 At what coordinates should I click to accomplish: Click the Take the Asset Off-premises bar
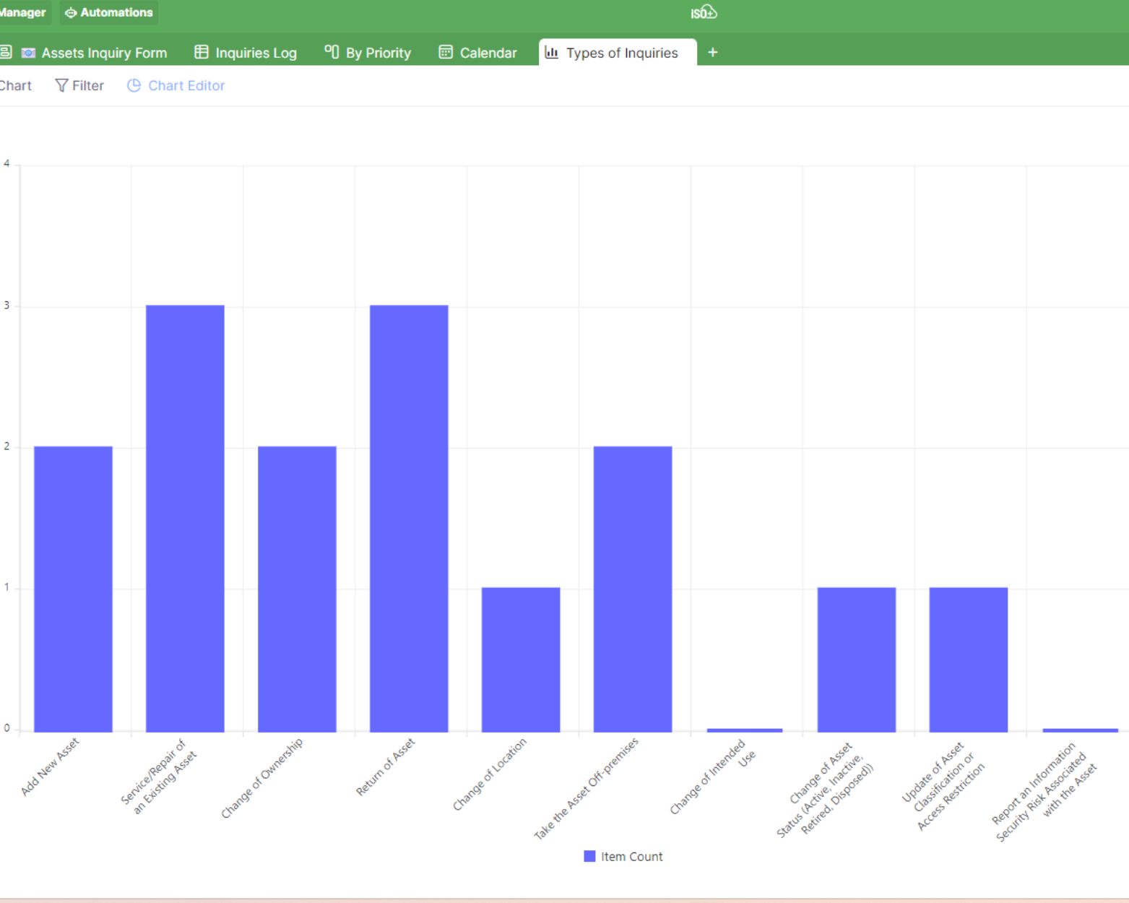(x=633, y=589)
